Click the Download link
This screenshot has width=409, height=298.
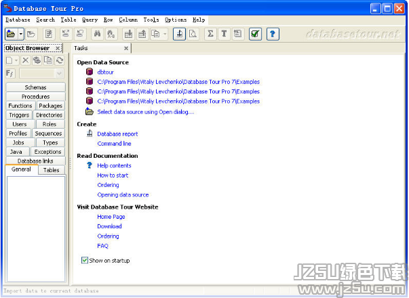(109, 226)
